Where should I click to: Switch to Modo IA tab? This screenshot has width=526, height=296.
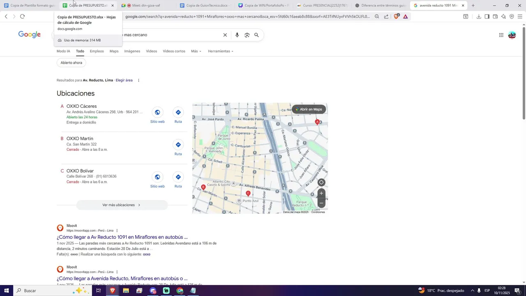(63, 51)
